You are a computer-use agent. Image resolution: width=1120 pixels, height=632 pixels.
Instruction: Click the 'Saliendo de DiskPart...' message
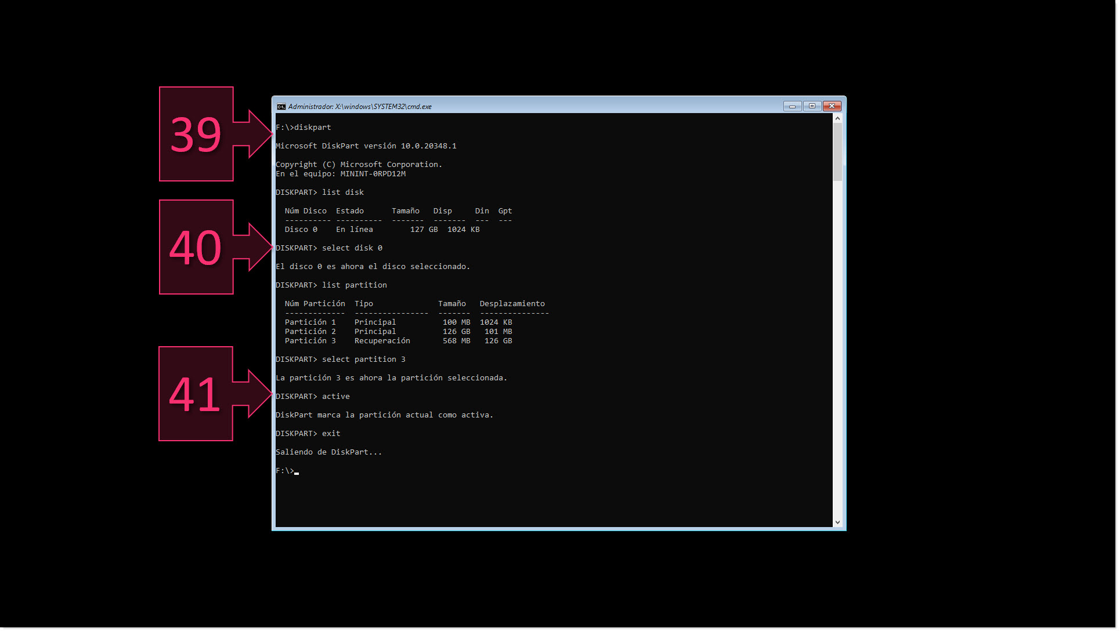(x=328, y=452)
